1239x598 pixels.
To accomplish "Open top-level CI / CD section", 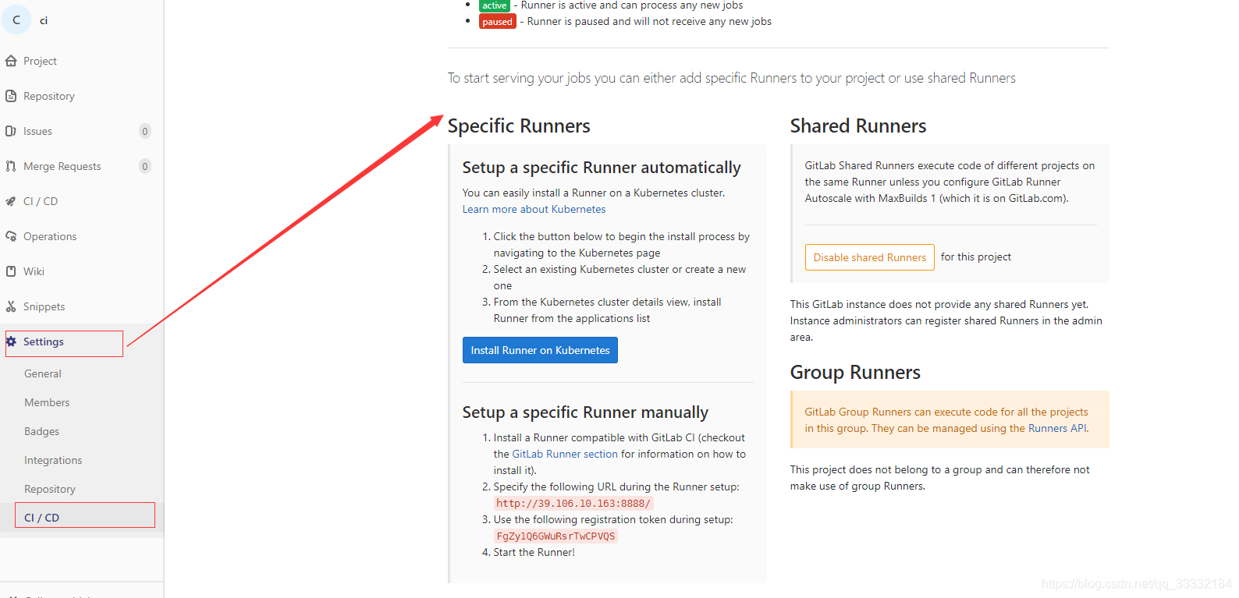I will click(41, 201).
